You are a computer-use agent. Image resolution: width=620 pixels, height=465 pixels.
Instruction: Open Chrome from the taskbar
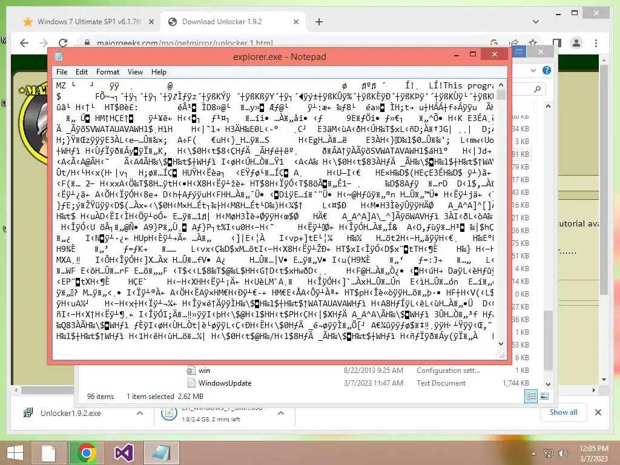(x=87, y=453)
